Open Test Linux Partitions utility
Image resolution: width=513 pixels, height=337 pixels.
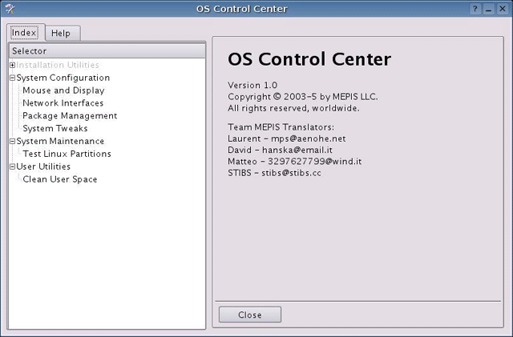(67, 154)
